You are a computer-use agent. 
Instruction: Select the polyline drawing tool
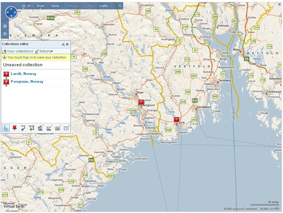point(23,128)
